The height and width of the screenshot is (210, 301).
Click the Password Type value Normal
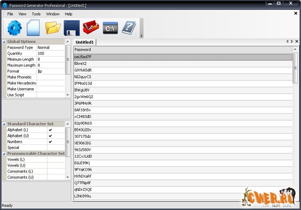pos(51,47)
